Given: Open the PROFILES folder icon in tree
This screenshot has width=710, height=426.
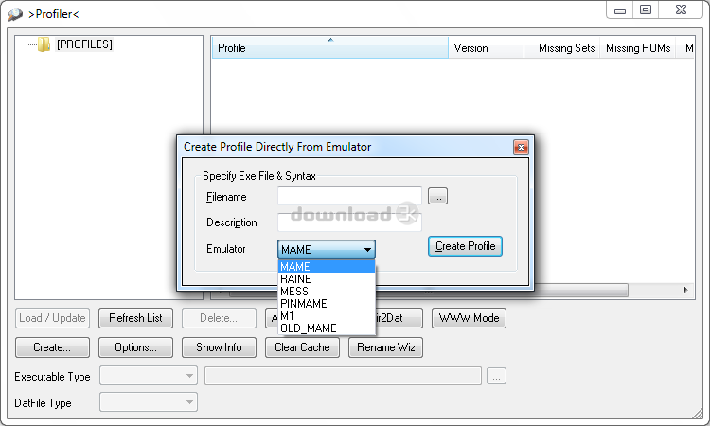Looking at the screenshot, I should coord(44,44).
